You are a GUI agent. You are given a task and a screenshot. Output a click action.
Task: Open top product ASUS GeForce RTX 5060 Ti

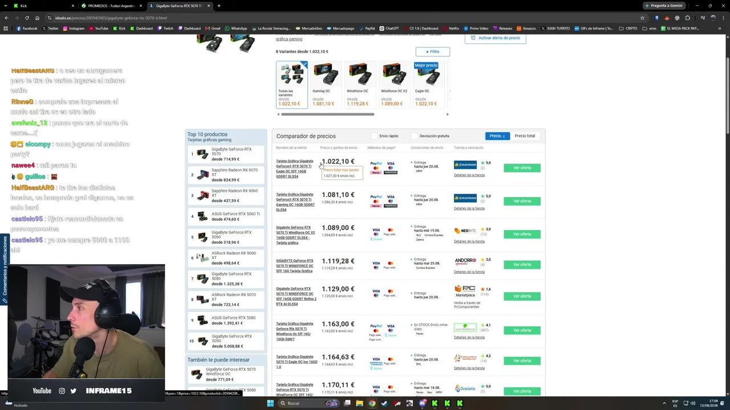pyautogui.click(x=227, y=216)
